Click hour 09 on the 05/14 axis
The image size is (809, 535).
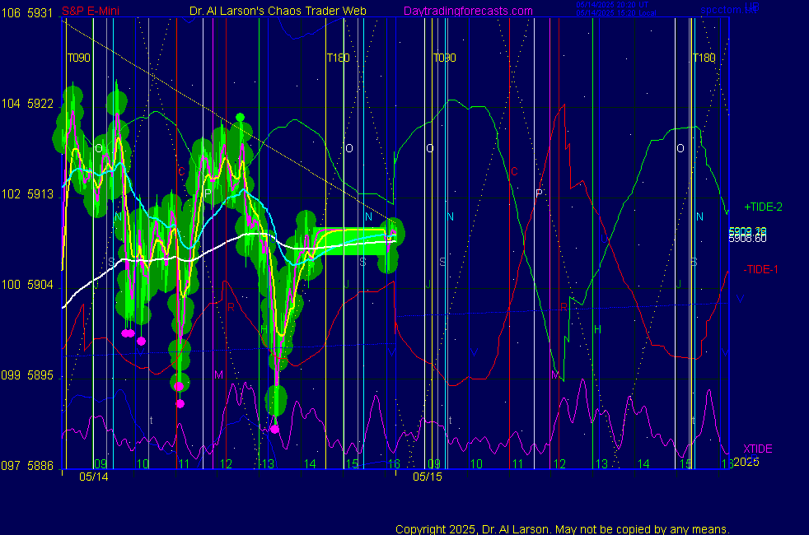click(x=101, y=464)
